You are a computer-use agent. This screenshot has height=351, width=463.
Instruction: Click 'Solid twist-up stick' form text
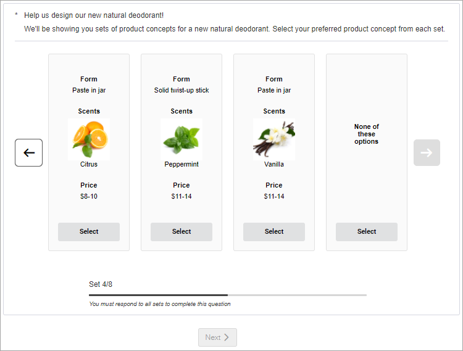coord(181,90)
